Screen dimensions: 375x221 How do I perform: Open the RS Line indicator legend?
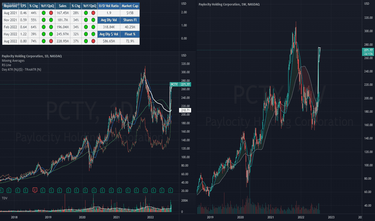click(x=6, y=65)
